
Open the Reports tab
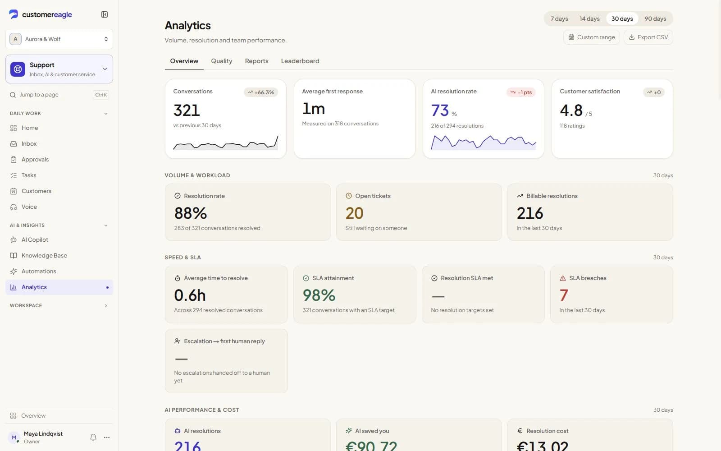[256, 61]
